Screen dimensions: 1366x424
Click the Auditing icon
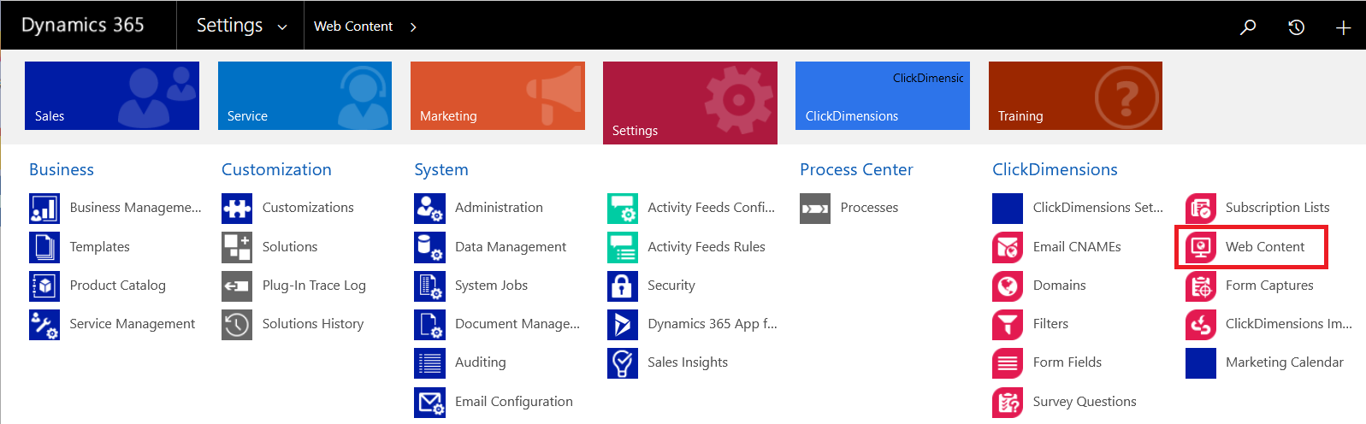pos(429,362)
